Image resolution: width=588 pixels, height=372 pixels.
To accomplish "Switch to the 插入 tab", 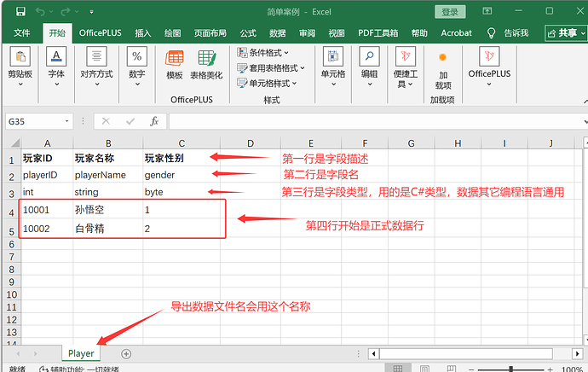I will 143,33.
